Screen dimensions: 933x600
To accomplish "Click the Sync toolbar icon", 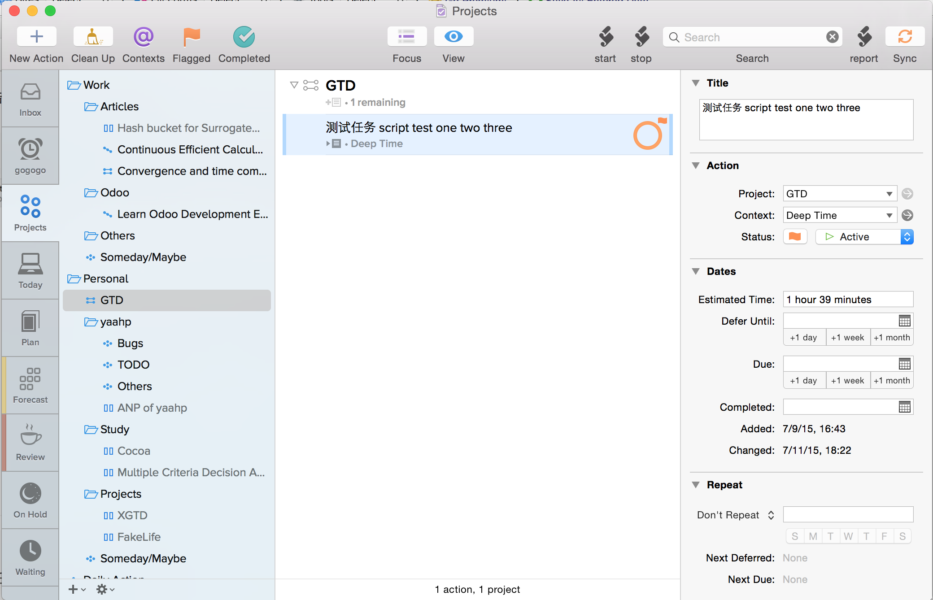I will 905,37.
